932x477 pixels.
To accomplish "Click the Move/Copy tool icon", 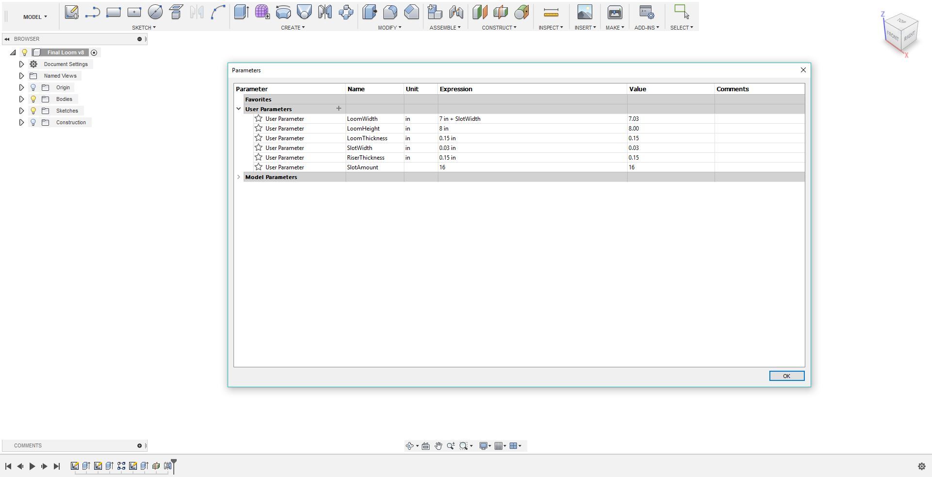I will pyautogui.click(x=346, y=12).
